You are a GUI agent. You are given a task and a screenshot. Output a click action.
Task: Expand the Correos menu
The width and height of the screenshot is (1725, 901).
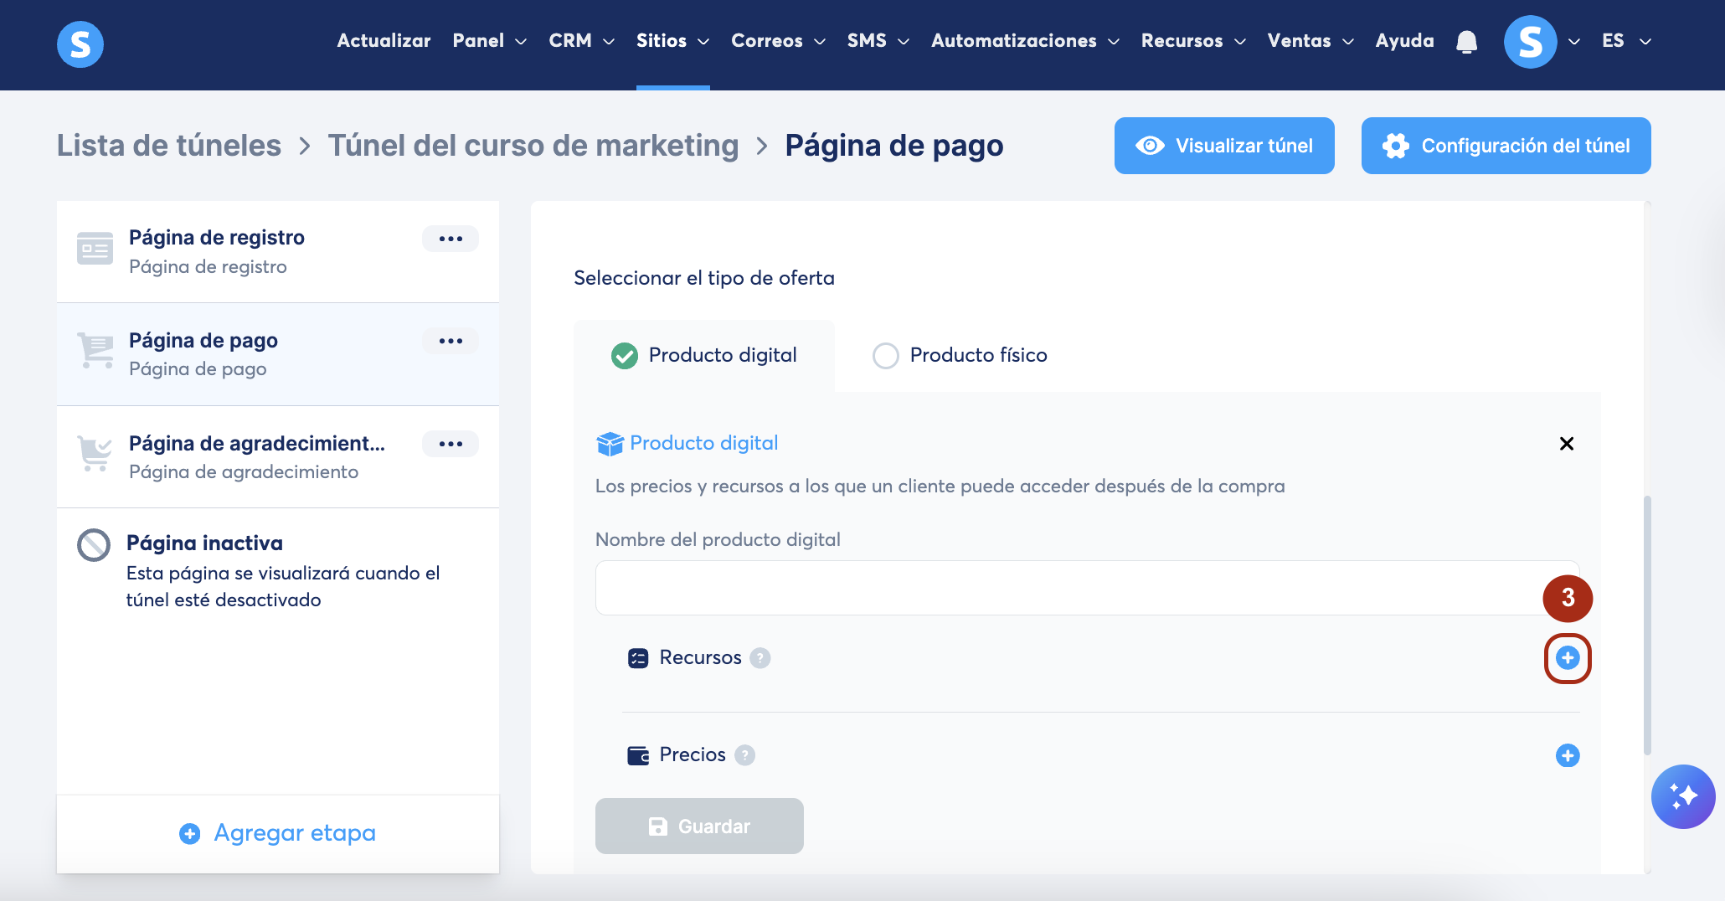pos(779,41)
